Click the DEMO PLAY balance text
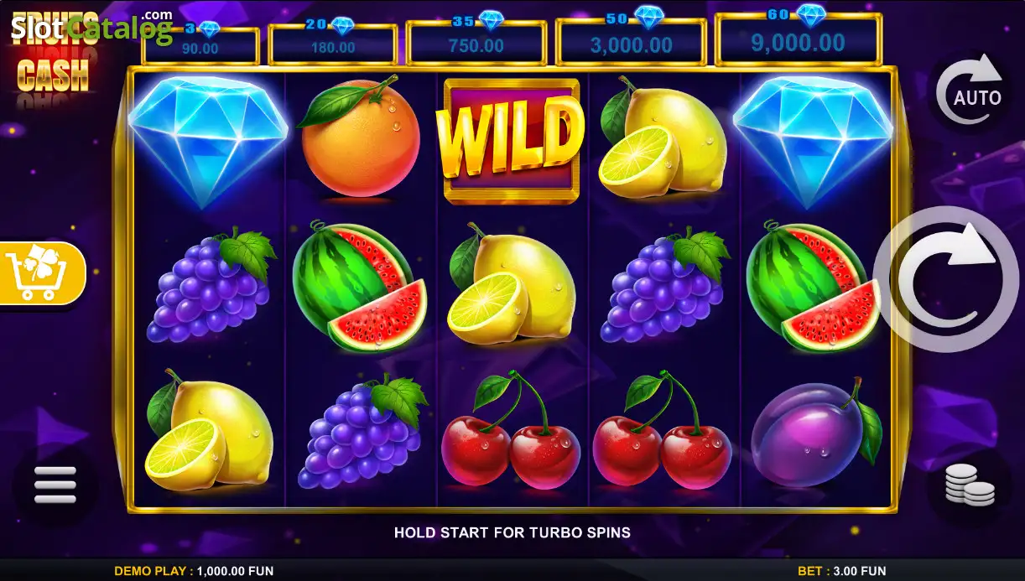Screen dimensions: 1025x581 pyautogui.click(x=194, y=571)
